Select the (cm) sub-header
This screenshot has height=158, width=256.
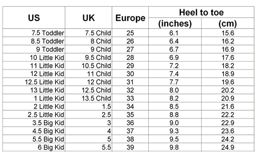point(227,24)
